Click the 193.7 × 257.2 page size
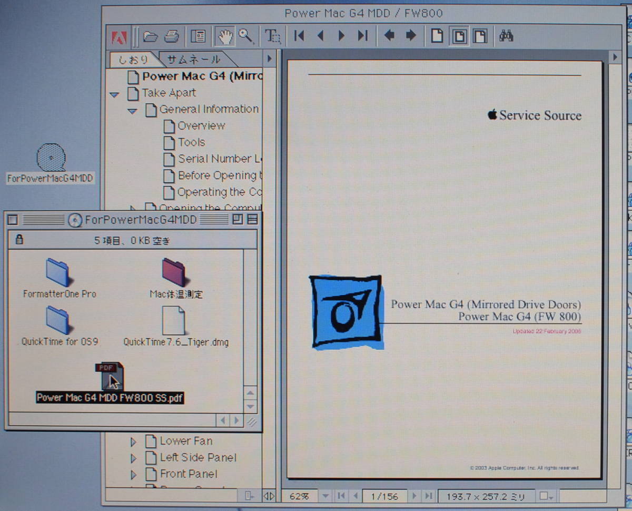 tap(486, 496)
